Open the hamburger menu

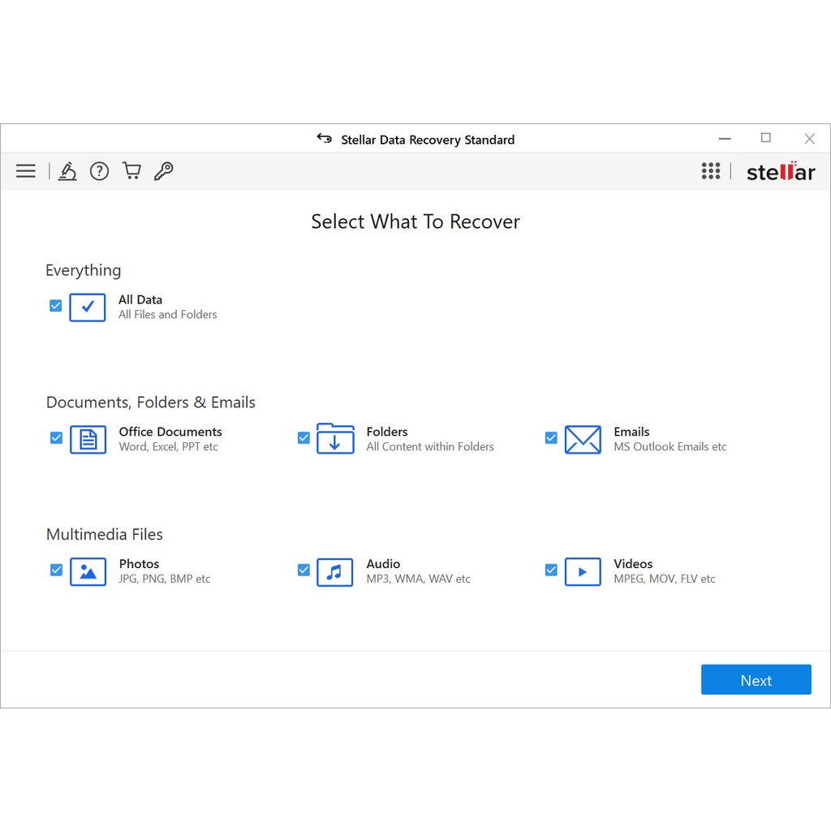click(x=26, y=171)
